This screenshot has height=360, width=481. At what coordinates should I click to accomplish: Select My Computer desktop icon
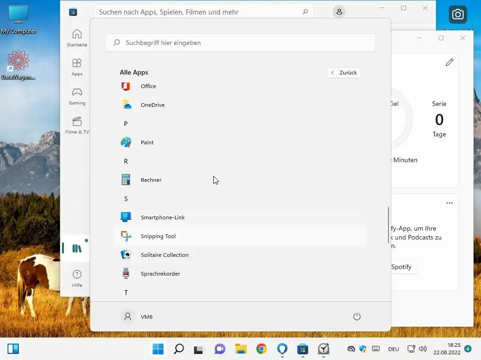tap(18, 19)
